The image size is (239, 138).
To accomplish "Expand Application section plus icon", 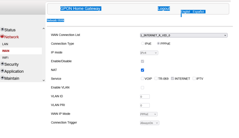I will (2, 71).
